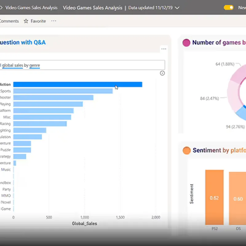Click the Party genre label
Image resolution: width=246 pixels, height=246 pixels.
point(6,189)
